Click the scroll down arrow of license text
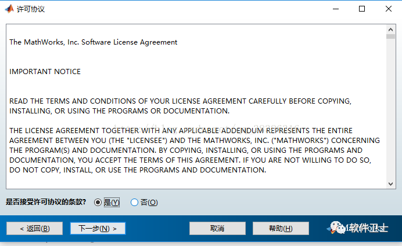Screen dimensions: 402x246 [x=390, y=184]
